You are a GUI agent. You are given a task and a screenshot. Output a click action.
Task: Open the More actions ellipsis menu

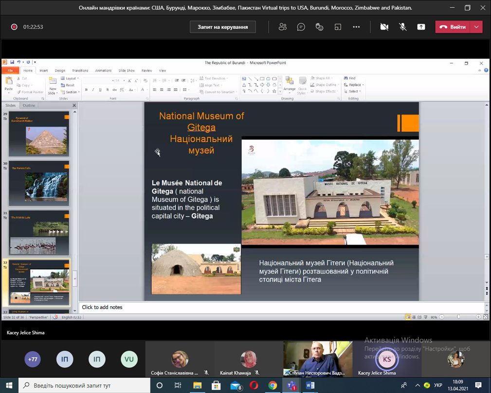click(357, 27)
